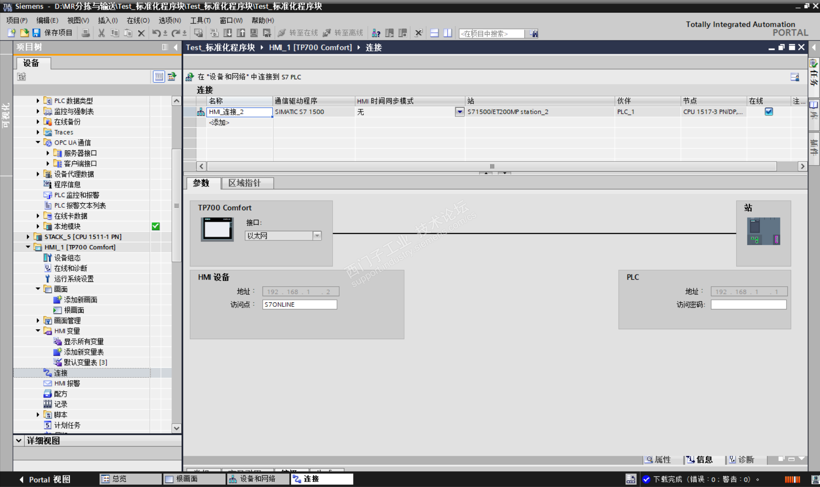Click split editor horizontally icon
Viewport: 820px width, 487px height.
(x=434, y=33)
